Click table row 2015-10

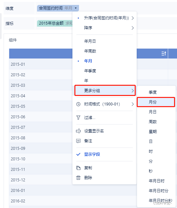coord(41,159)
